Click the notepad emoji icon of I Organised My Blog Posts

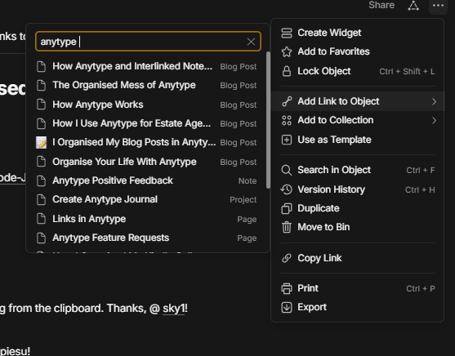point(41,142)
